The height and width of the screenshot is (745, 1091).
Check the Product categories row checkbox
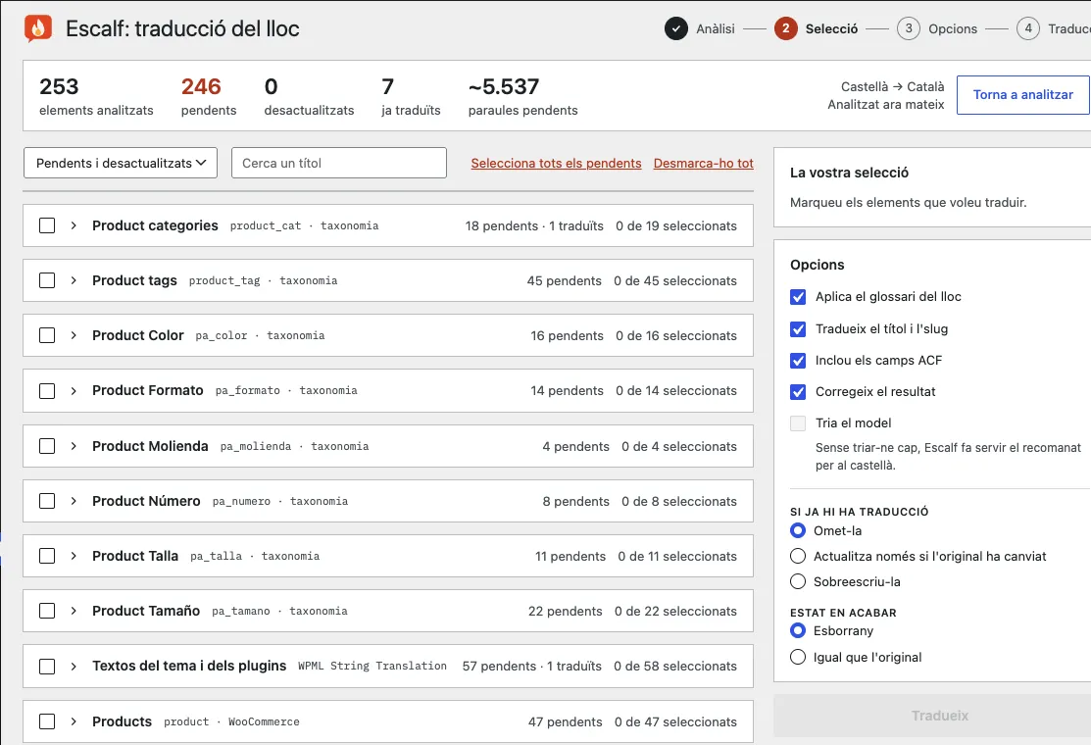point(47,225)
